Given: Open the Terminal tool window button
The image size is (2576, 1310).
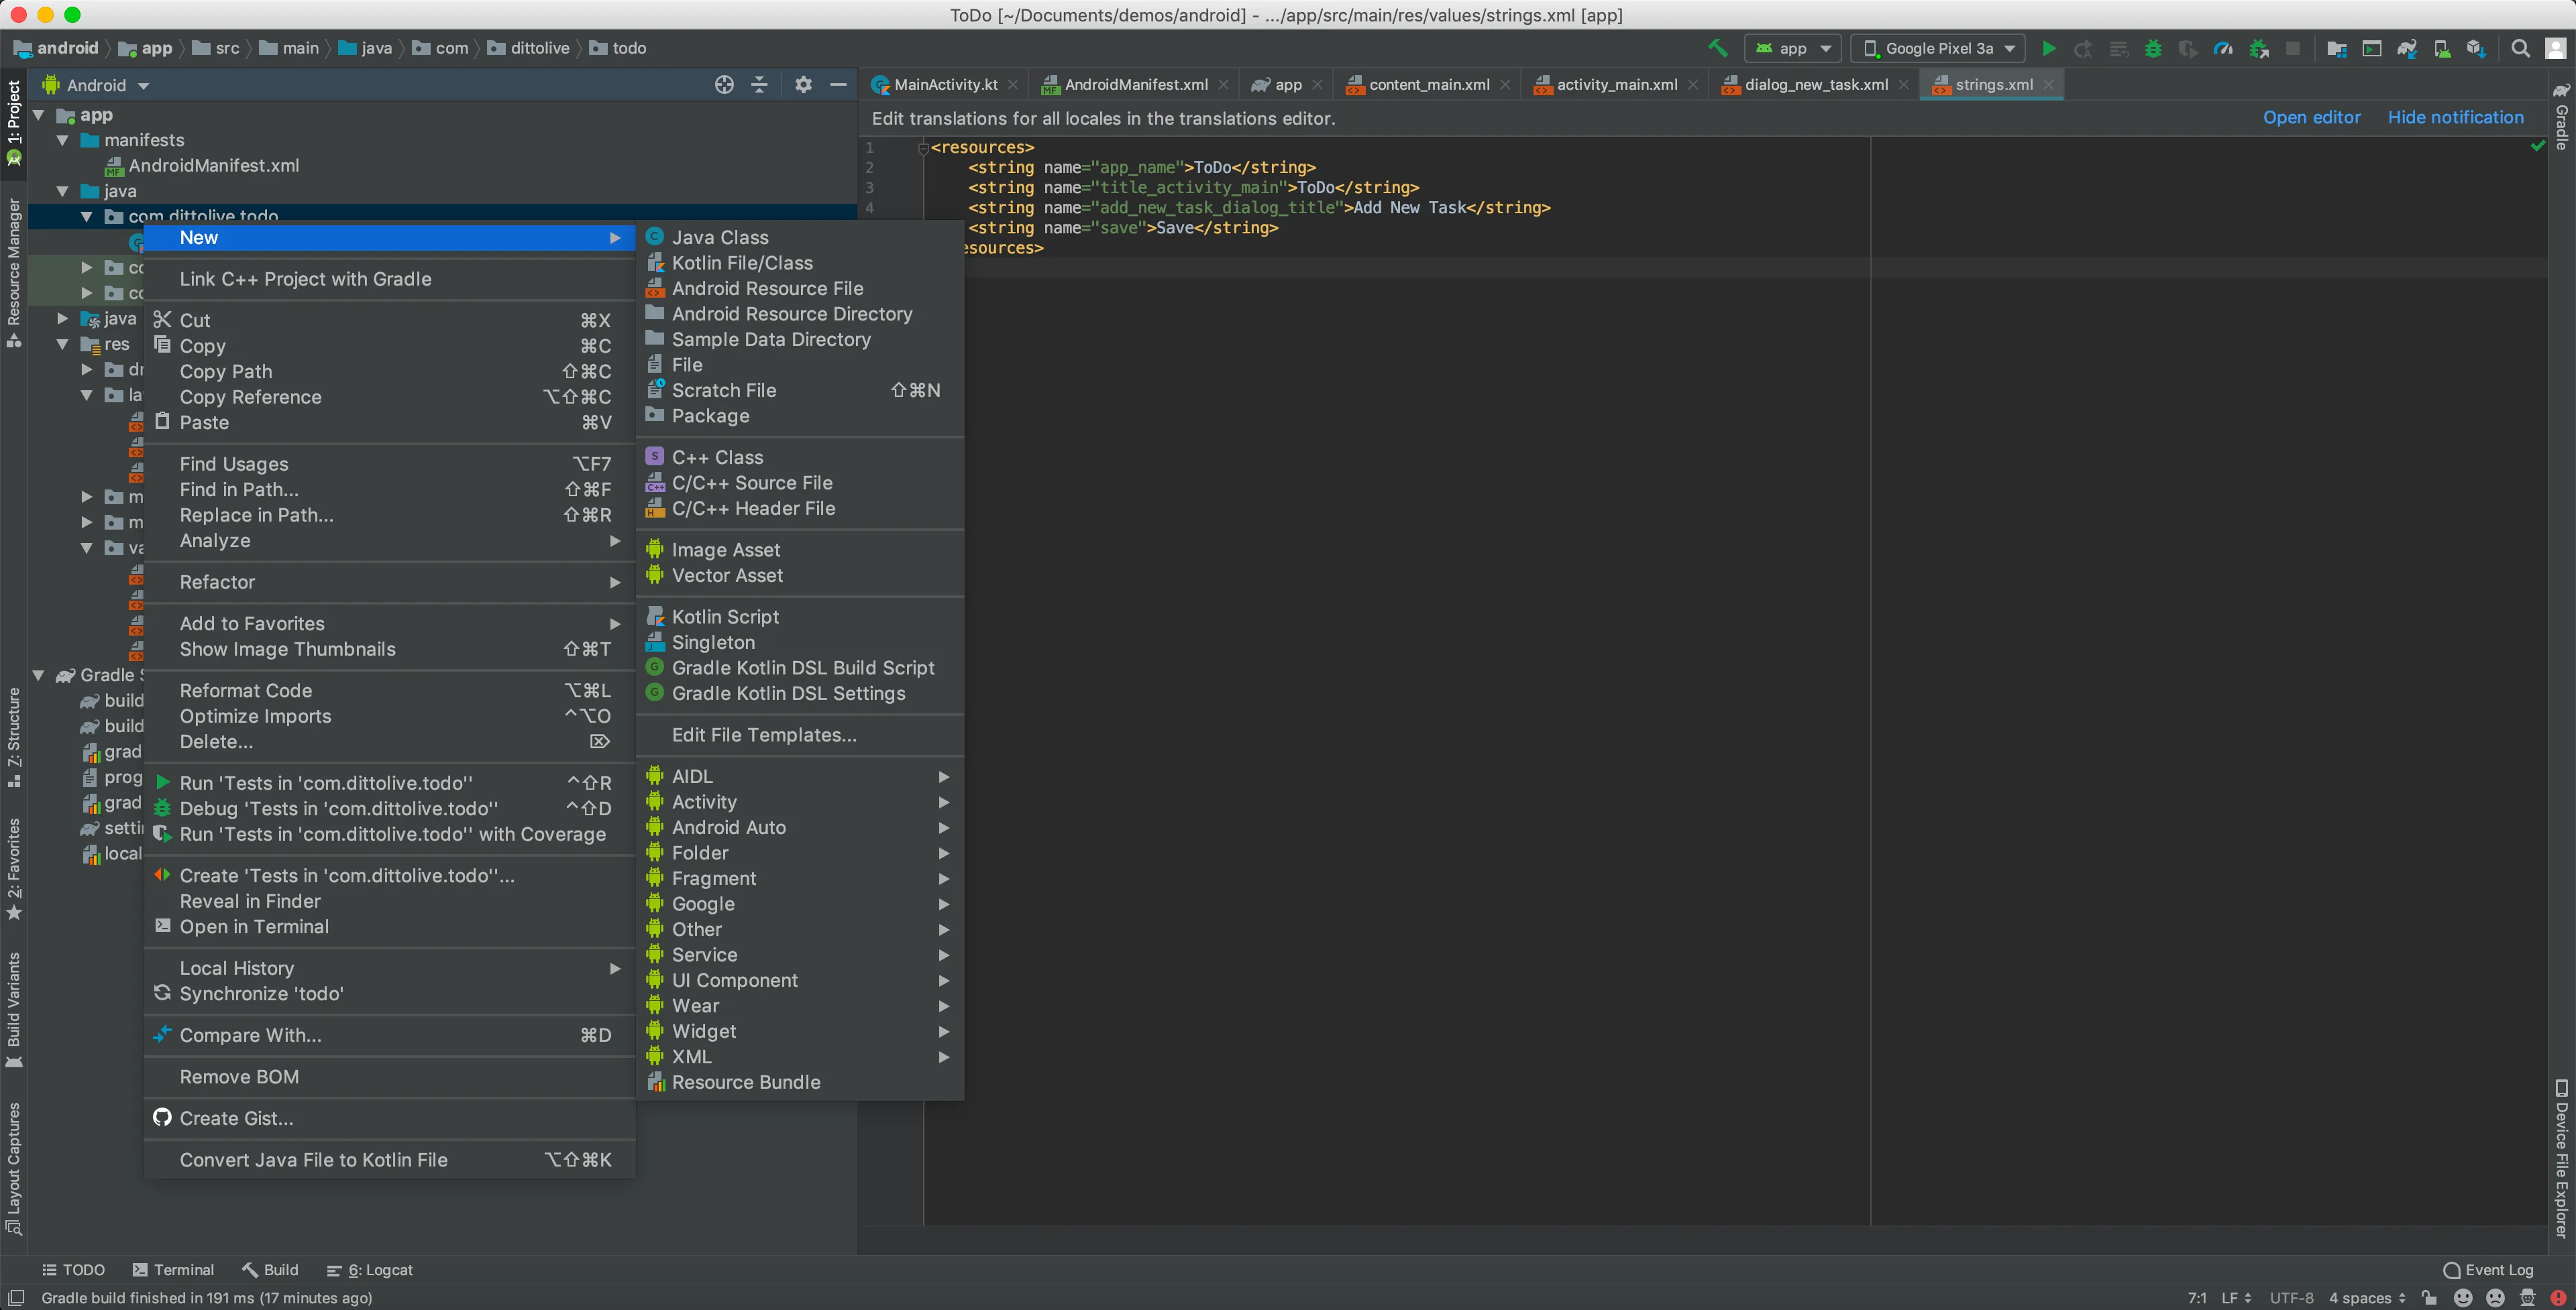Looking at the screenshot, I should pyautogui.click(x=173, y=1270).
